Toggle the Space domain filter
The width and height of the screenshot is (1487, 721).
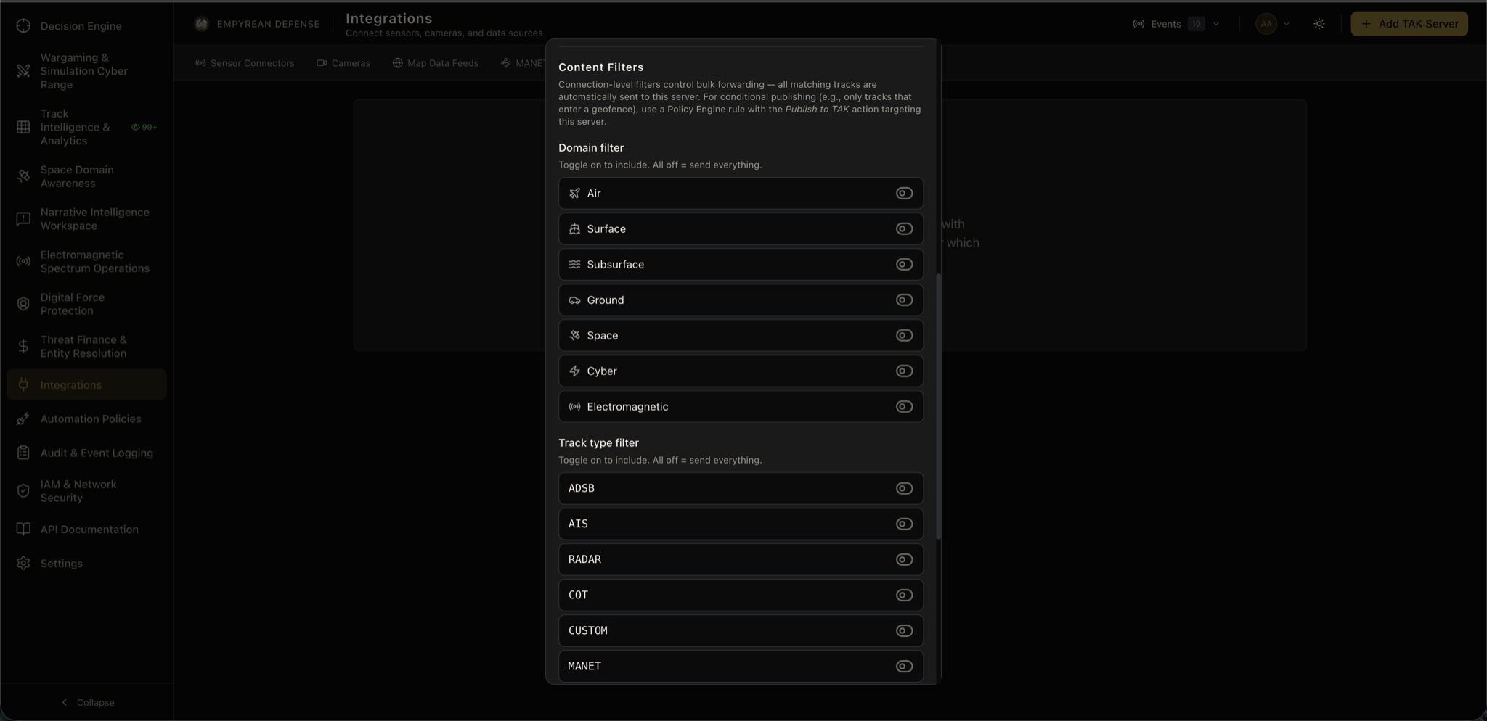tap(904, 336)
